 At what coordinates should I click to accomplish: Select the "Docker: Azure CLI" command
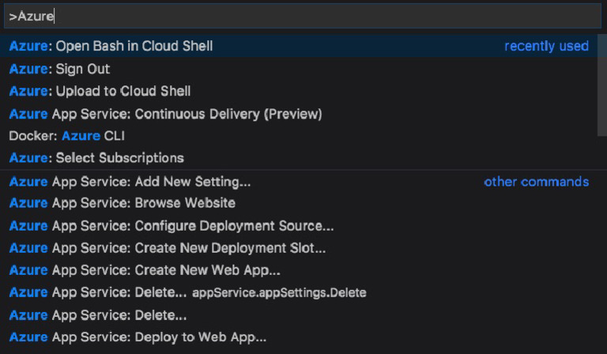click(299, 136)
